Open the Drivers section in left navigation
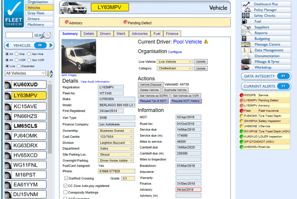Image resolution: width=297 pixels, height=199 pixels. point(33,19)
